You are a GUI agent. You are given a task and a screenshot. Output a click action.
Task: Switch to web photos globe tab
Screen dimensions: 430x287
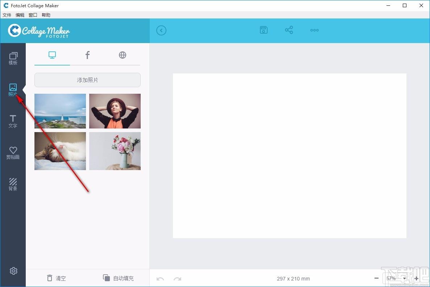pyautogui.click(x=123, y=55)
